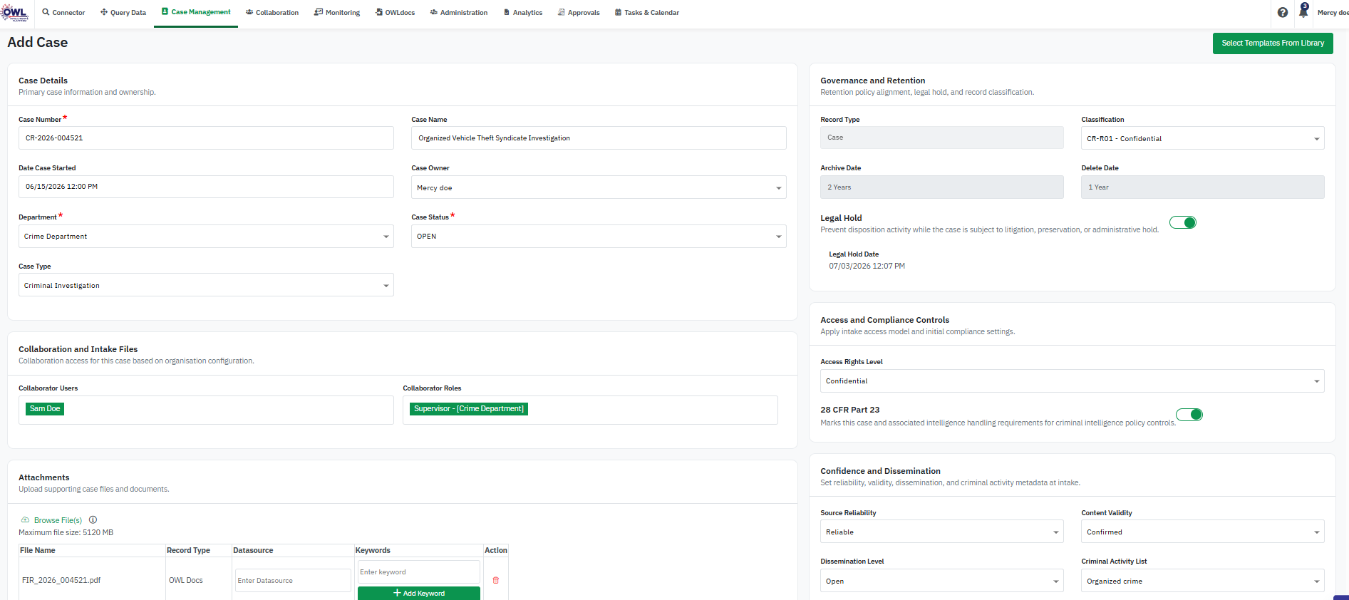
Task: Click Select Templates From Library button
Action: 1273,43
